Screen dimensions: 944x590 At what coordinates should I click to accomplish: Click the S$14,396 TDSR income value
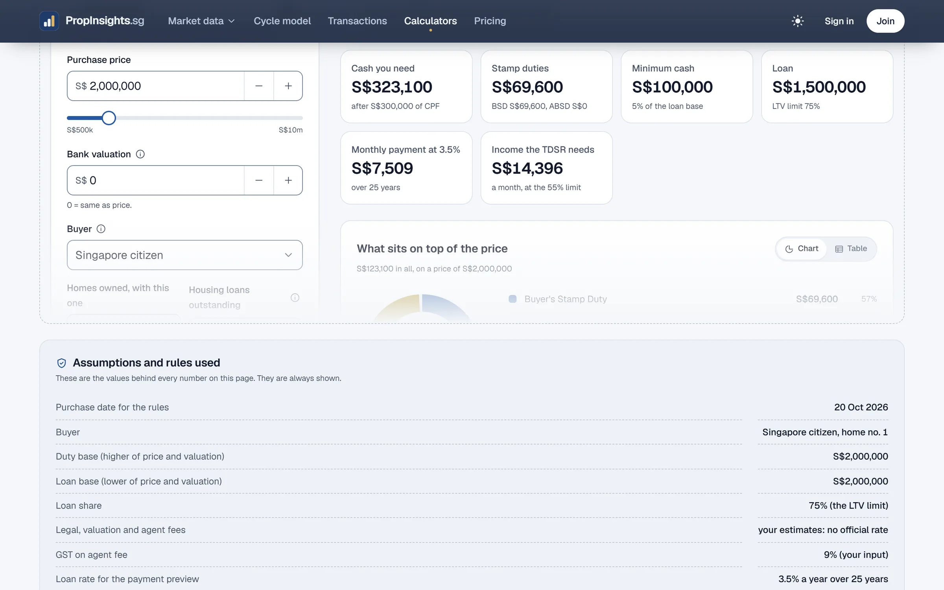(527, 168)
